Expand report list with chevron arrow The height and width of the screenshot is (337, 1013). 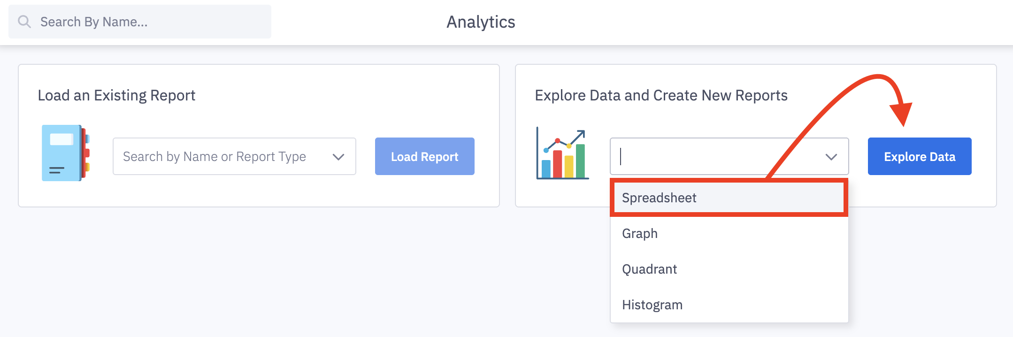(338, 157)
